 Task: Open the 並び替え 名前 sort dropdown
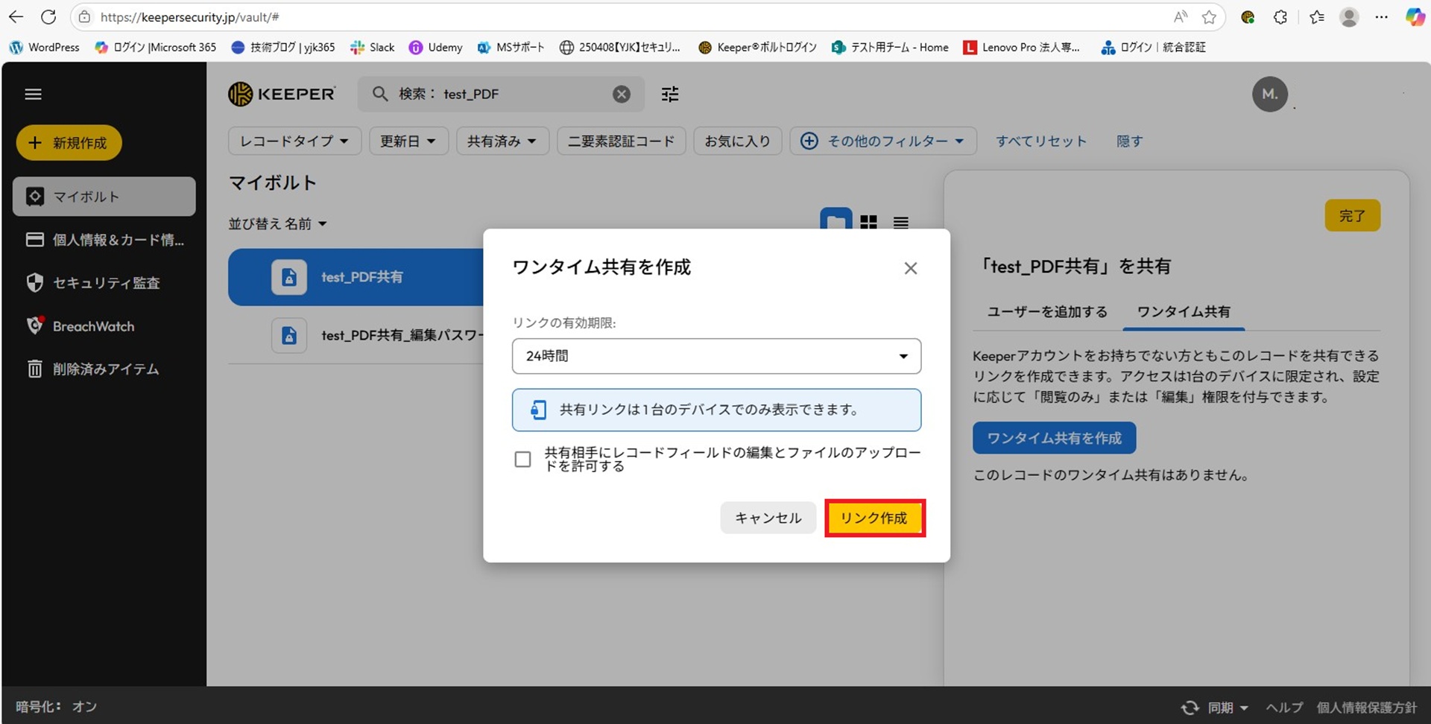277,223
